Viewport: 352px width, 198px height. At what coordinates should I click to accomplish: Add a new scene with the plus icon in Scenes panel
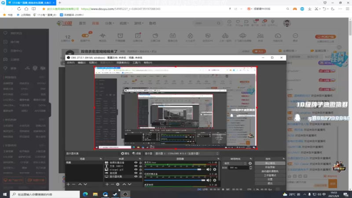tap(68, 184)
